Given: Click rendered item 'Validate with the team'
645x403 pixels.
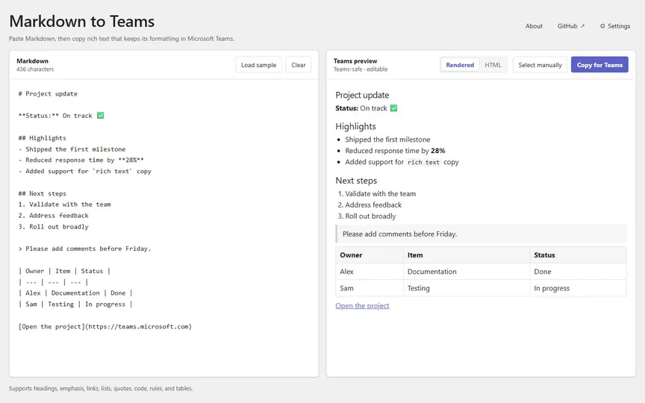Looking at the screenshot, I should (x=381, y=194).
